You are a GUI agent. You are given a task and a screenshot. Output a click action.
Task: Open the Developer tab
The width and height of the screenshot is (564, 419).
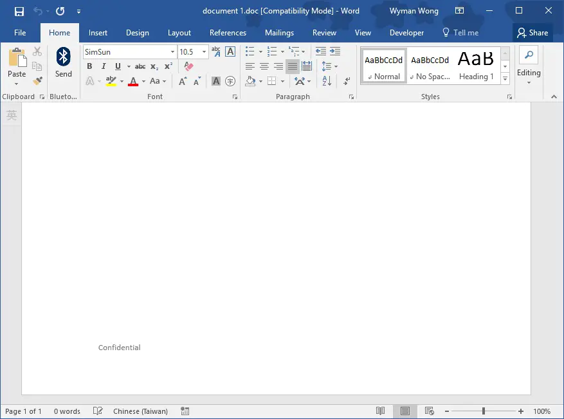point(406,33)
